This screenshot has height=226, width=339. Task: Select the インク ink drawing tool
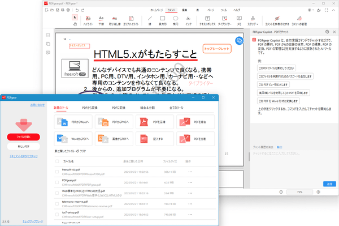click(x=189, y=21)
